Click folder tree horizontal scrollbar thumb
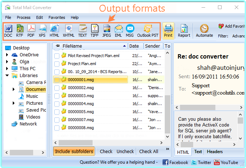The width and height of the screenshot is (246, 168). (x=22, y=152)
